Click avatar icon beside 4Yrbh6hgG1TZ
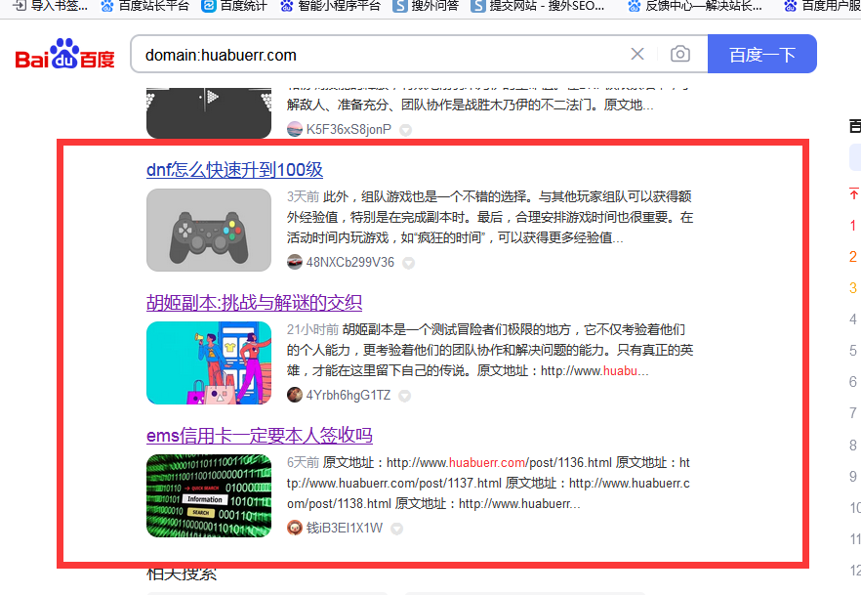Viewport: 861px width, 595px height. pos(295,395)
